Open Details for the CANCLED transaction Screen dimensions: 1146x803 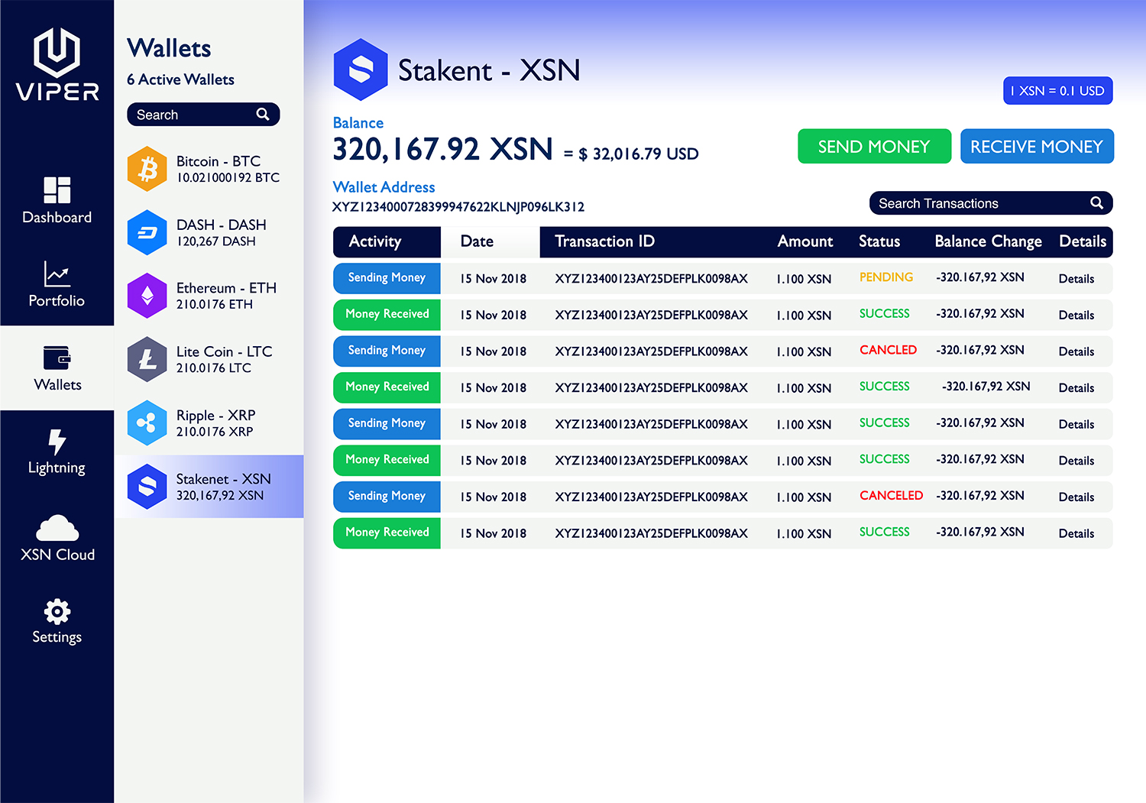point(1076,351)
